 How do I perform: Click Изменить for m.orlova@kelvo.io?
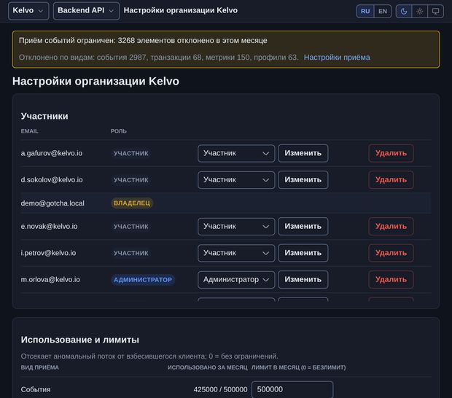(x=303, y=280)
